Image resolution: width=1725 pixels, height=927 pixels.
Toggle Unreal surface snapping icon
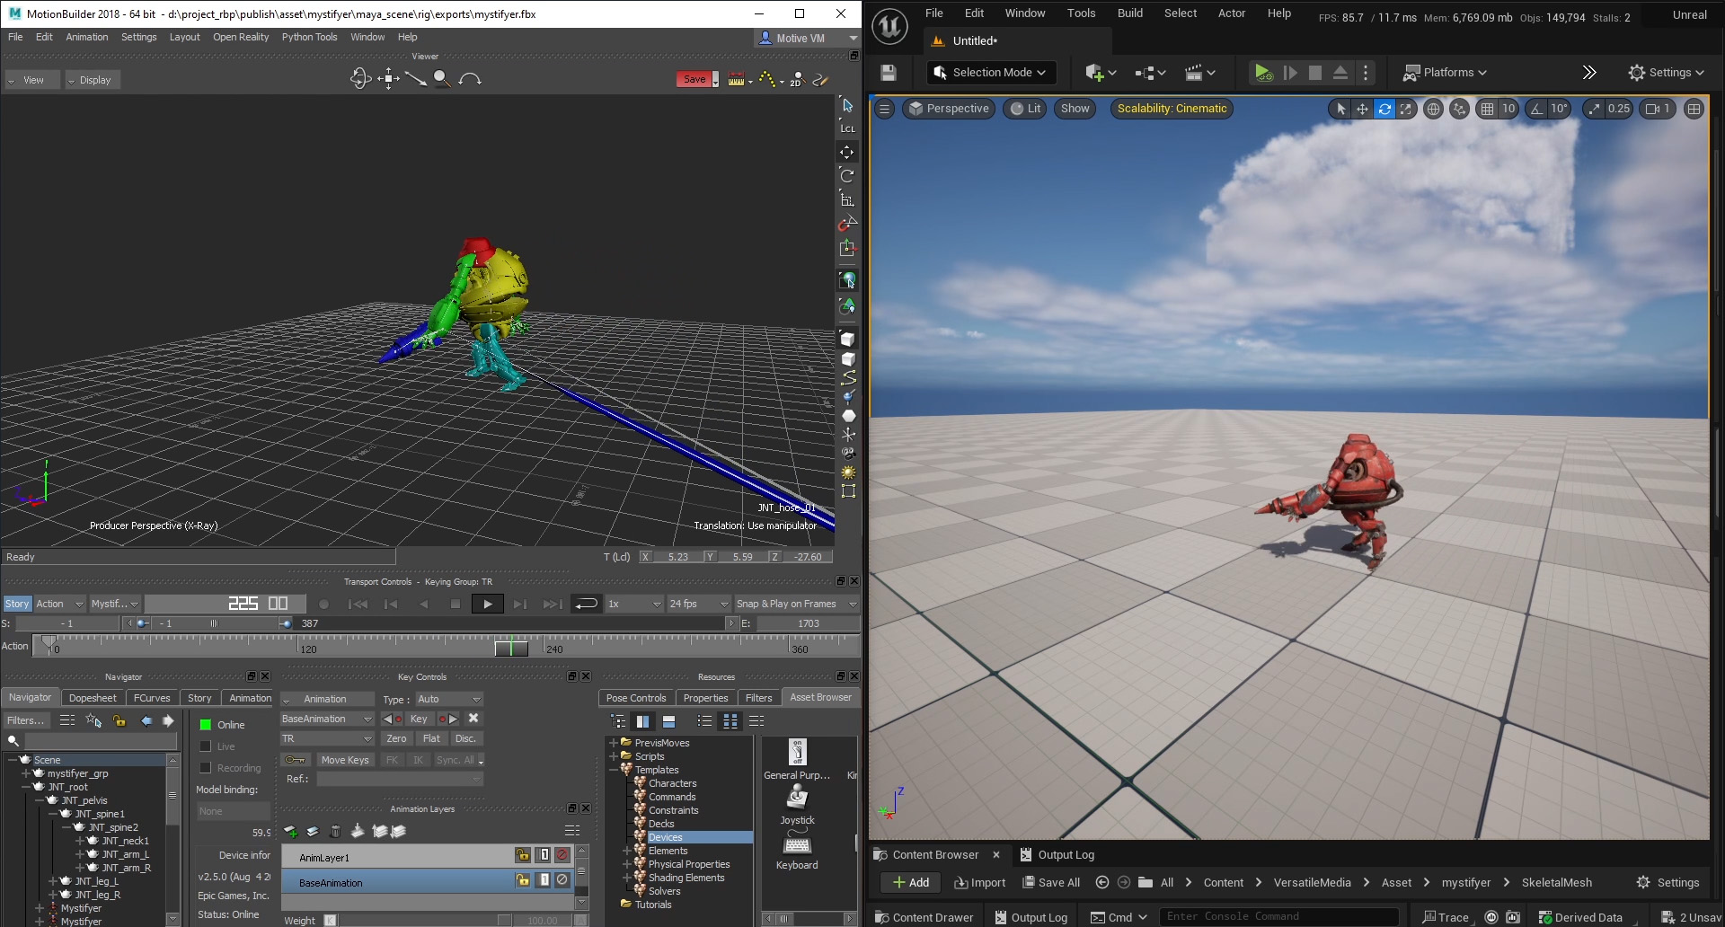tap(1460, 109)
